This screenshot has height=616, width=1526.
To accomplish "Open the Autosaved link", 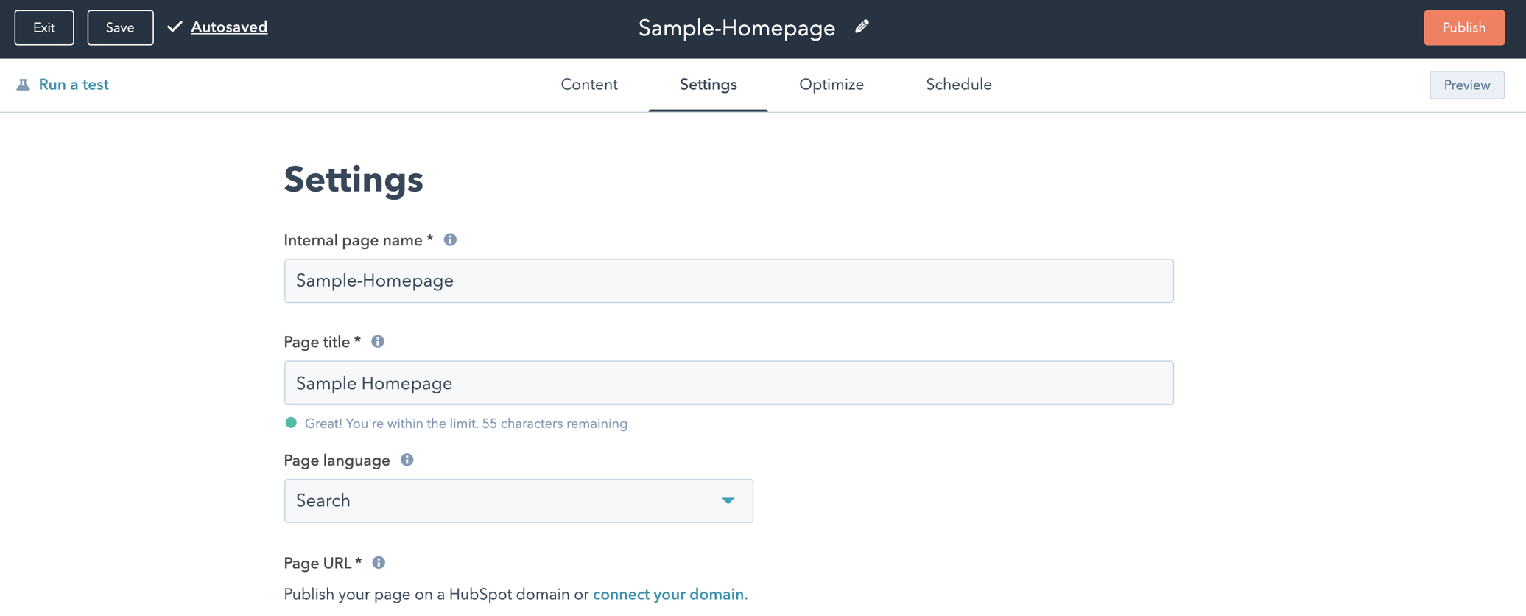I will point(229,27).
